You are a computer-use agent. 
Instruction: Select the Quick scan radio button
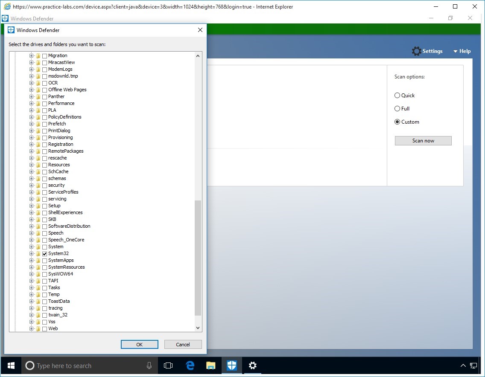[x=397, y=96]
